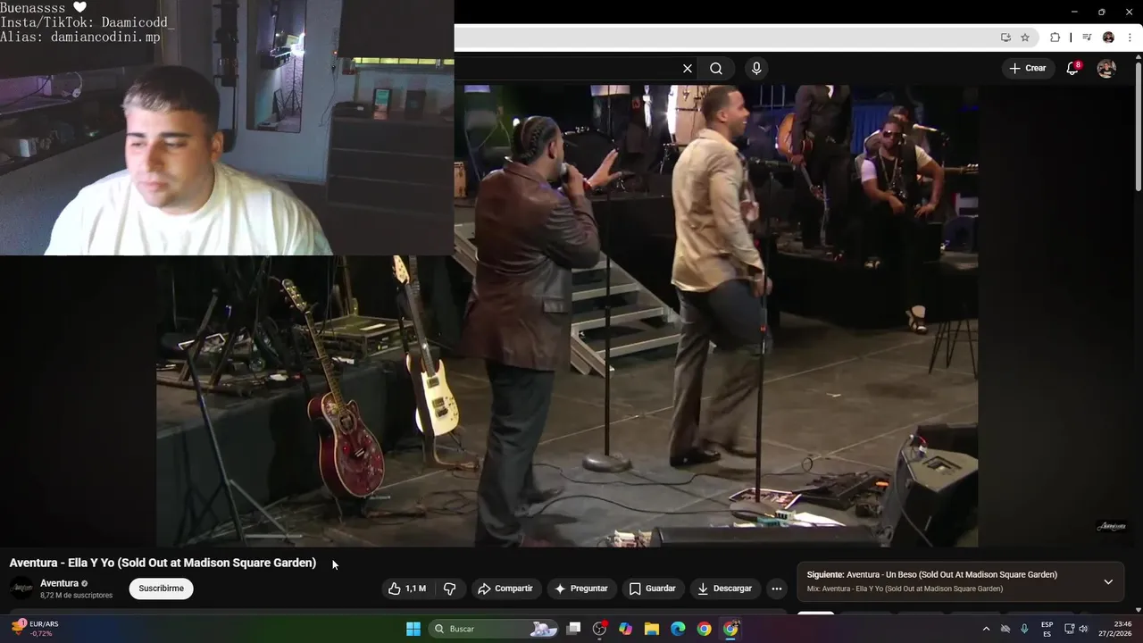Dislike the video with thumbs down
Screen dimensions: 1143x643
(x=450, y=589)
